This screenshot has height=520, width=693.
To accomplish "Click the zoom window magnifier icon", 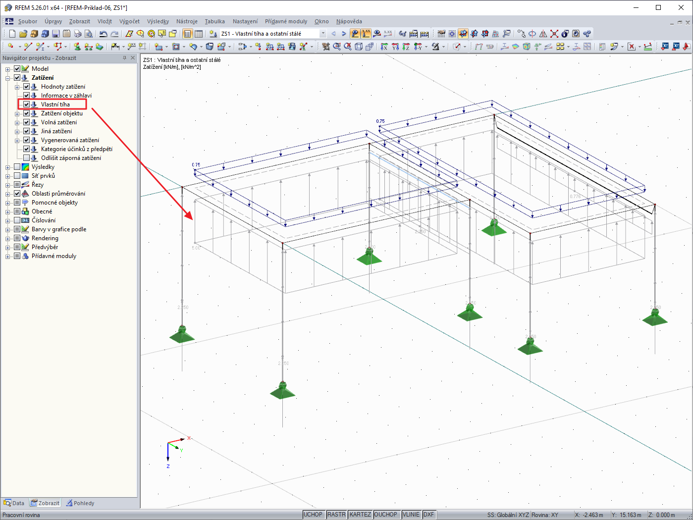I will [337, 47].
